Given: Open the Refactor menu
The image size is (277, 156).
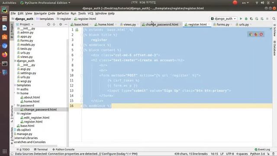Looking at the screenshot, I should pyautogui.click(x=63, y=13).
